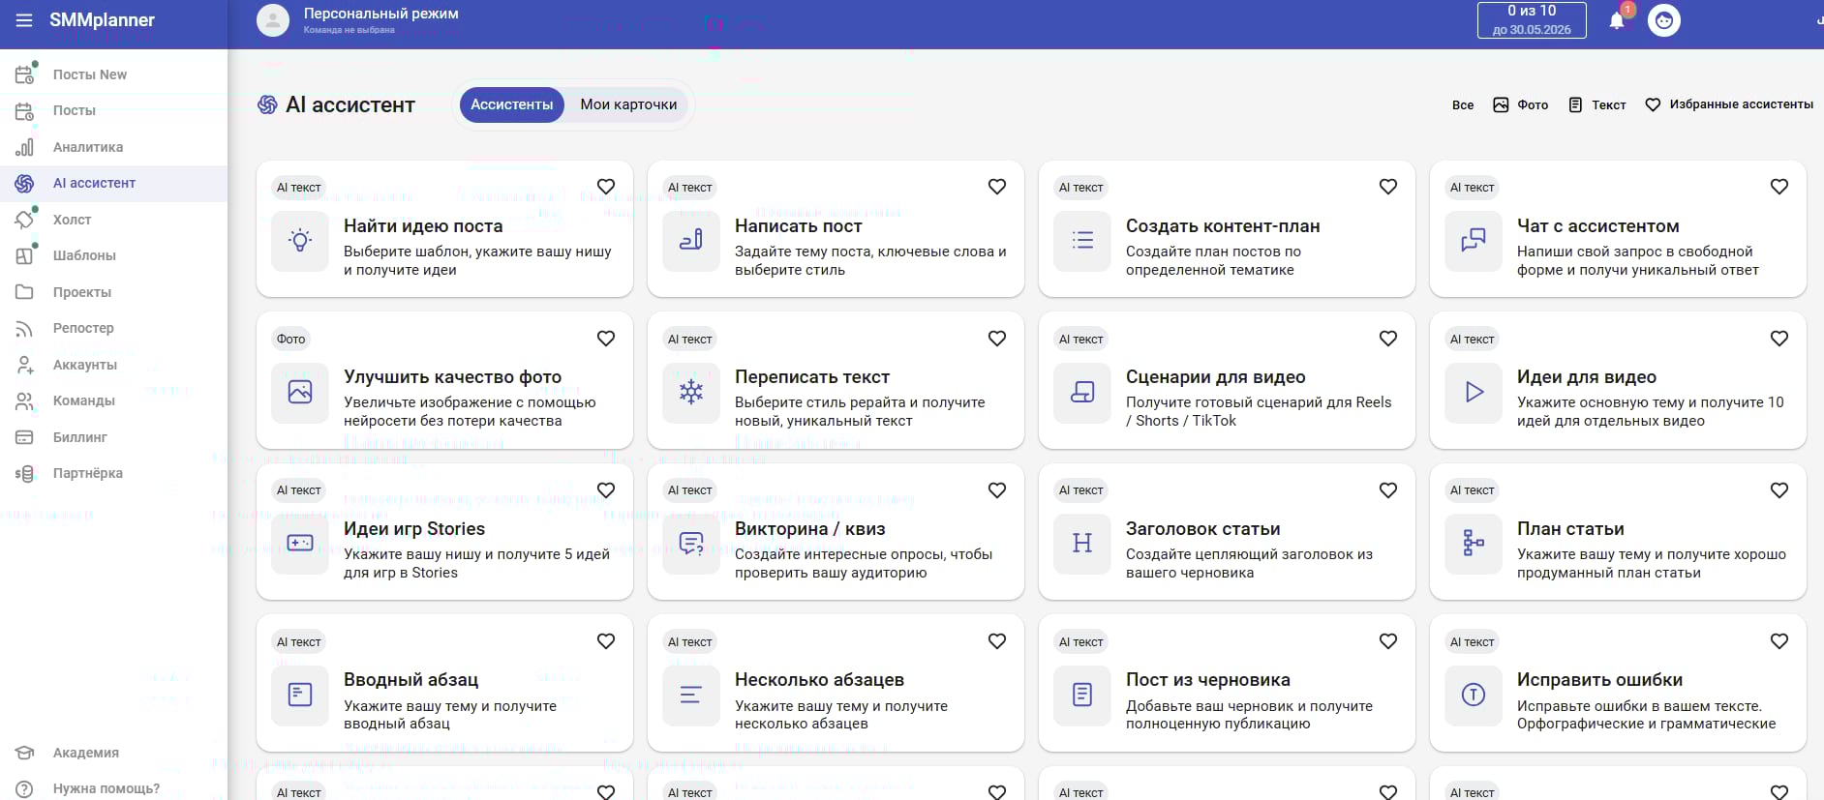Click the play icon of Идеи для видео
Image resolution: width=1824 pixels, height=800 pixels.
tap(1474, 392)
